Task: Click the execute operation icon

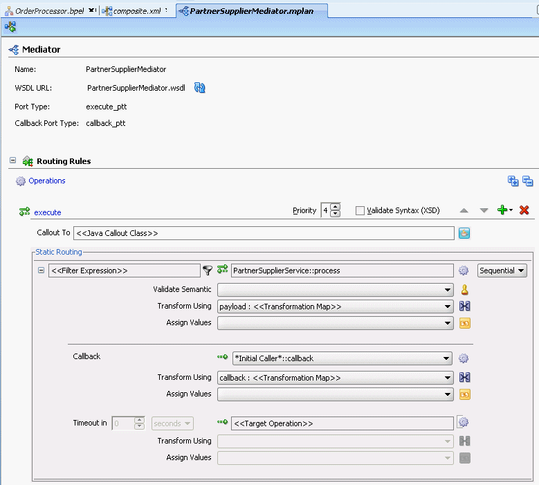Action: [x=25, y=212]
